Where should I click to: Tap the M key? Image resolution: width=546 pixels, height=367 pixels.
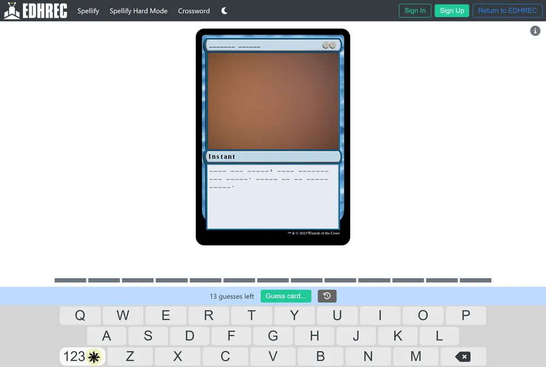(416, 357)
